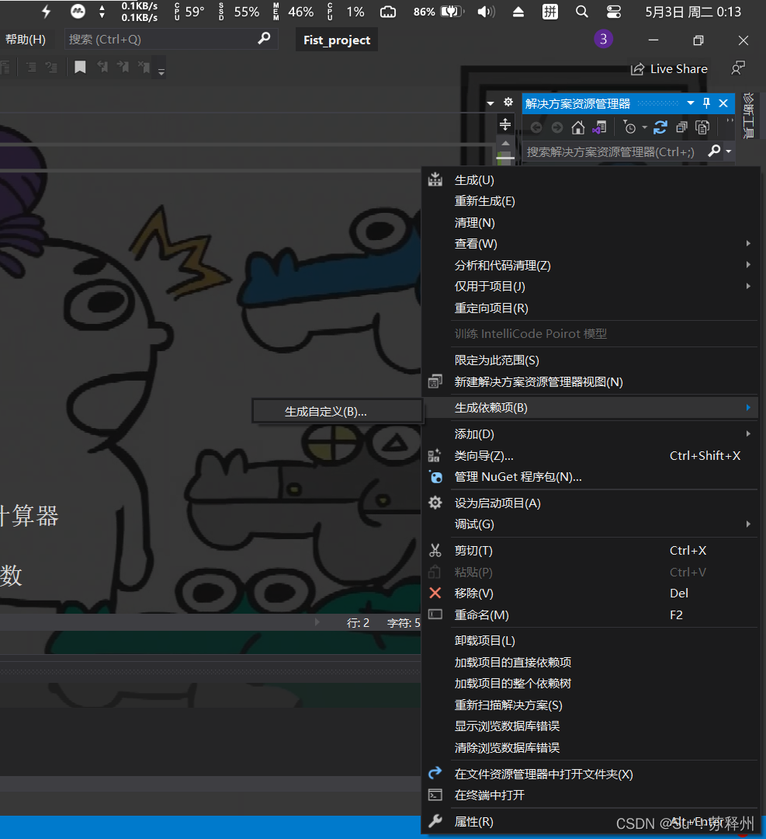Select 生成依赖项(B) menu entry
The height and width of the screenshot is (839, 766).
click(591, 408)
